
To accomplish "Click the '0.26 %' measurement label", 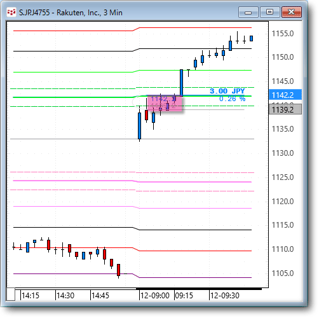I will [232, 99].
